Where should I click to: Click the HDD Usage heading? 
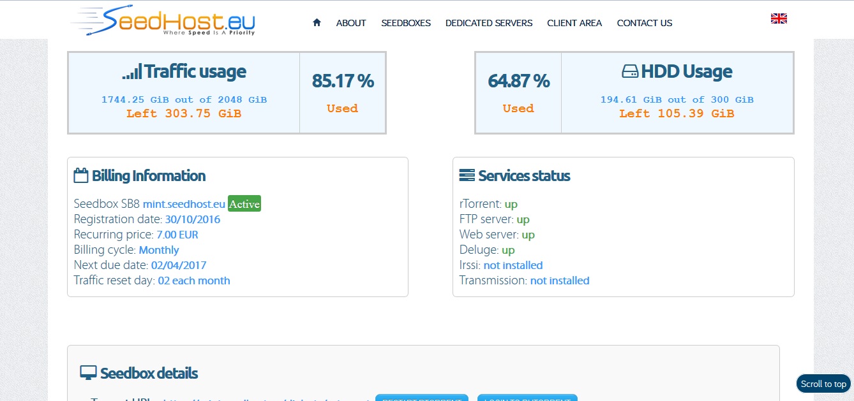click(687, 71)
